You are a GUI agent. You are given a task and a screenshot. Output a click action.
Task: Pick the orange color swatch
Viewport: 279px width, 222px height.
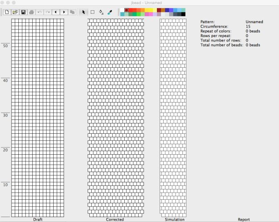142,10
